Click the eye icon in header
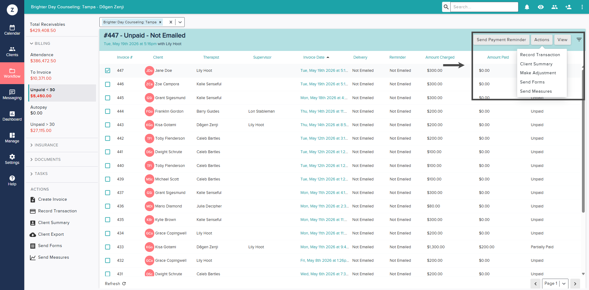Viewport: 589px width, 290px height. click(x=541, y=7)
